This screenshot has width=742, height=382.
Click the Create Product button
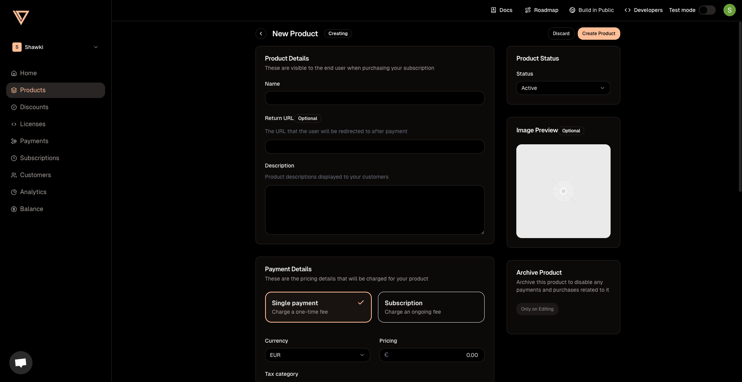[599, 34]
